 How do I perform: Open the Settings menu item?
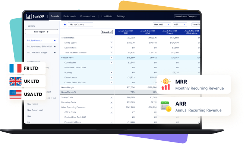click(121, 16)
